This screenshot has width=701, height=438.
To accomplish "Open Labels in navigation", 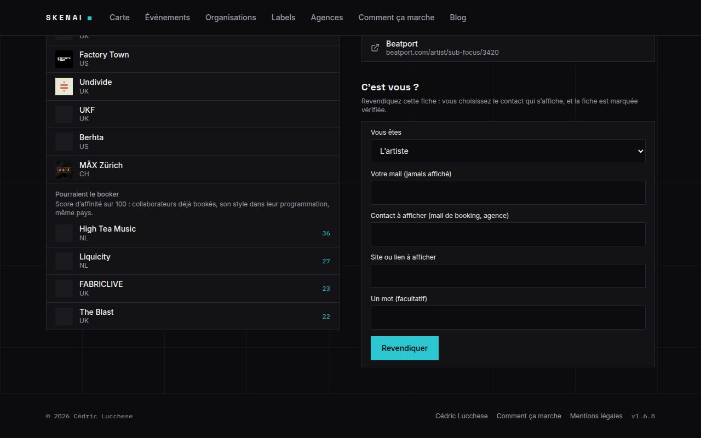I will pos(283,18).
